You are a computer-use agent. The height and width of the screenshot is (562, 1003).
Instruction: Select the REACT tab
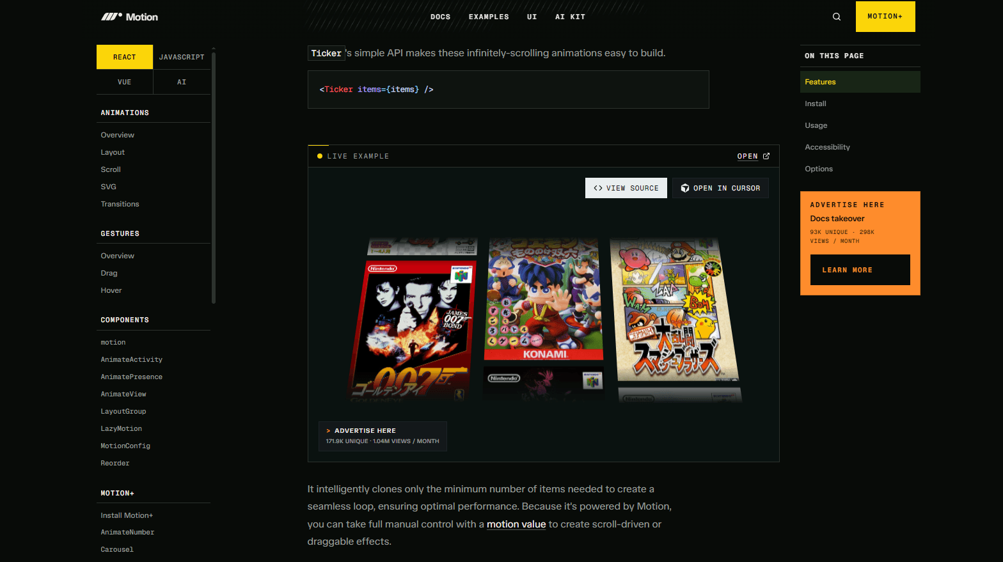pos(125,57)
